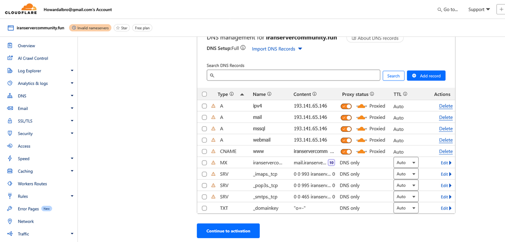Open the Overview sidebar item

tap(26, 46)
